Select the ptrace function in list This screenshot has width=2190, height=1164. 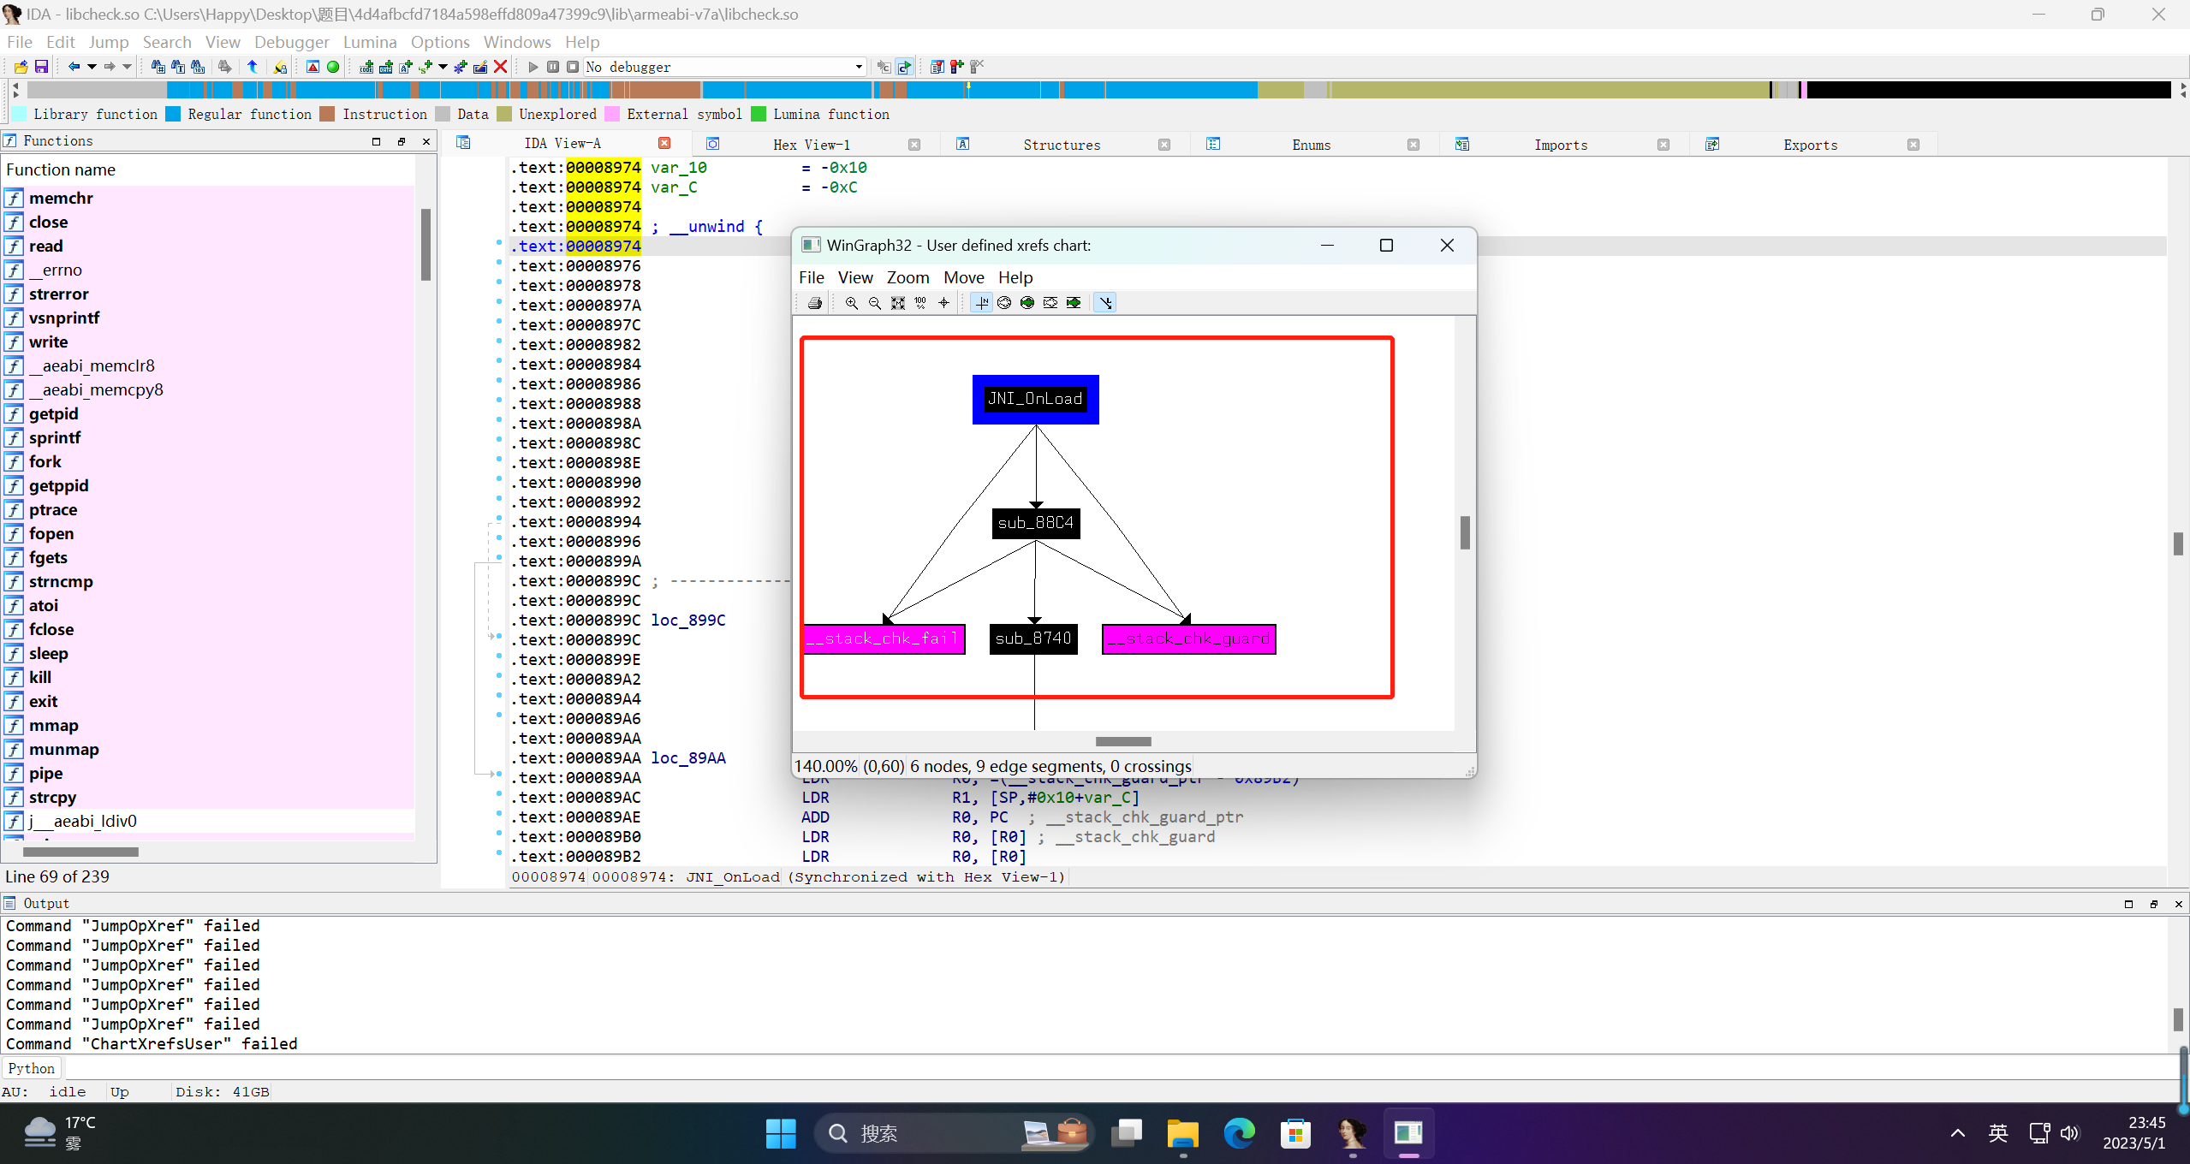(x=53, y=509)
